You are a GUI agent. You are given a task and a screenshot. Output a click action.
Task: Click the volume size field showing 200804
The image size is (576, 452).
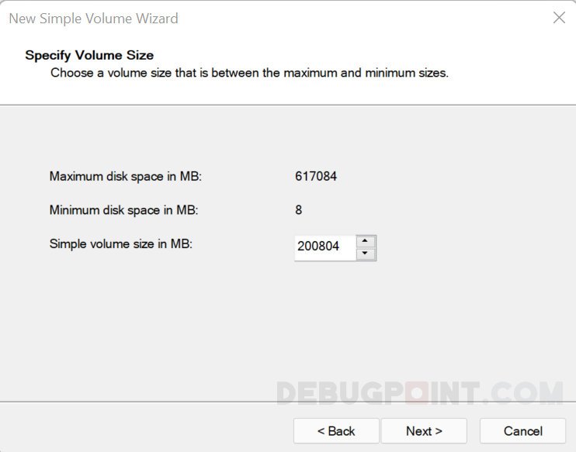[x=324, y=248]
